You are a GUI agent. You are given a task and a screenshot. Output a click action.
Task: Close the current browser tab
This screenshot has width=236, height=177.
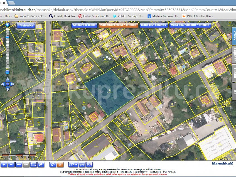pyautogui.click(x=4, y=3)
